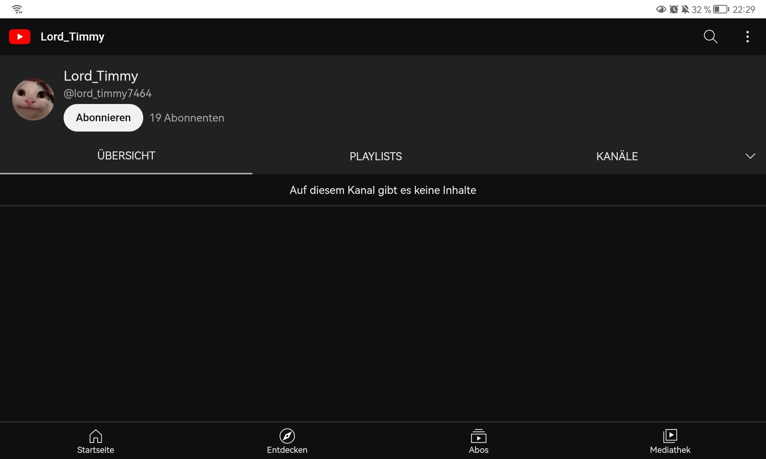Select the ÜBERSICHT tab
The width and height of the screenshot is (766, 459).
[x=126, y=155]
